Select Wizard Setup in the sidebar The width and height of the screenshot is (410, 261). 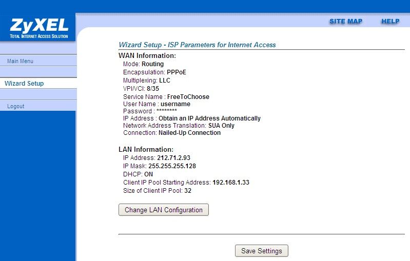click(x=24, y=84)
